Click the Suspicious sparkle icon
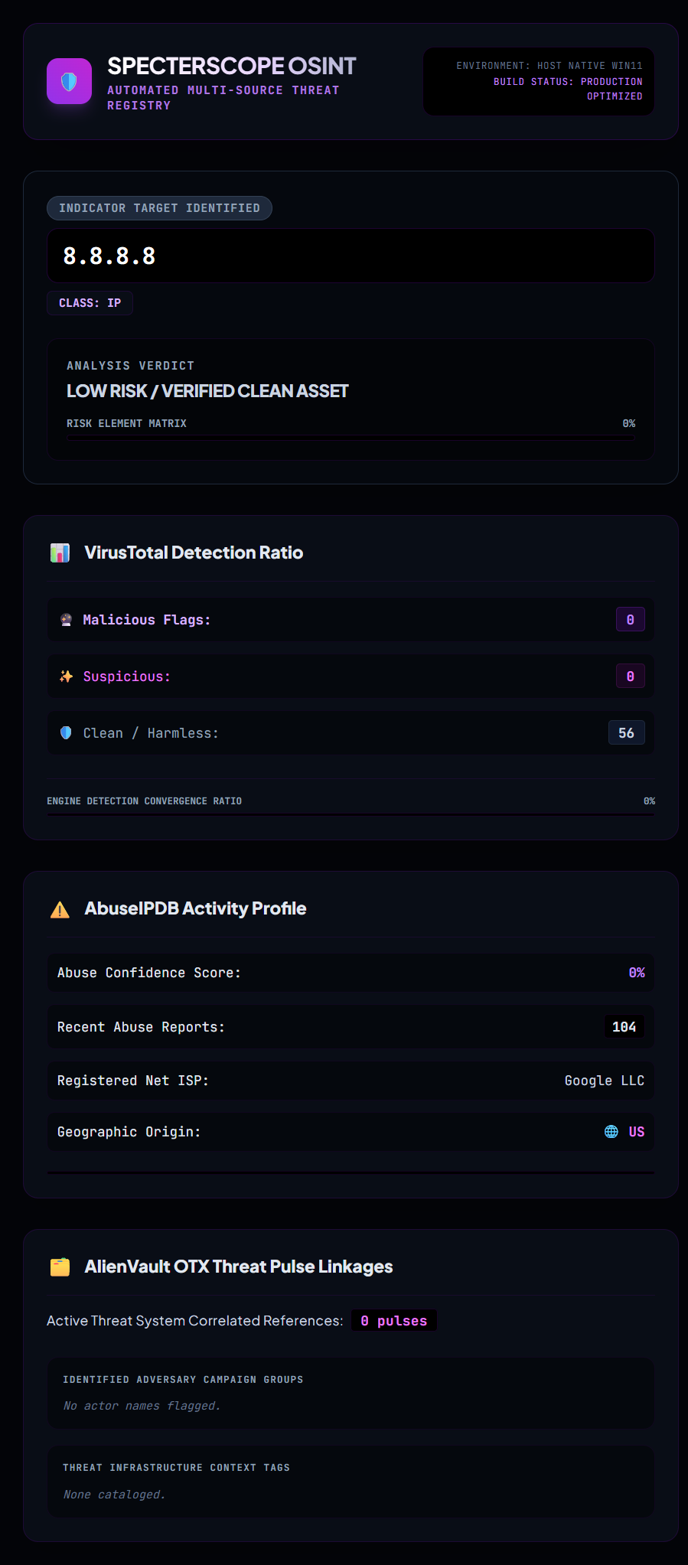Image resolution: width=688 pixels, height=1565 pixels. click(x=67, y=677)
